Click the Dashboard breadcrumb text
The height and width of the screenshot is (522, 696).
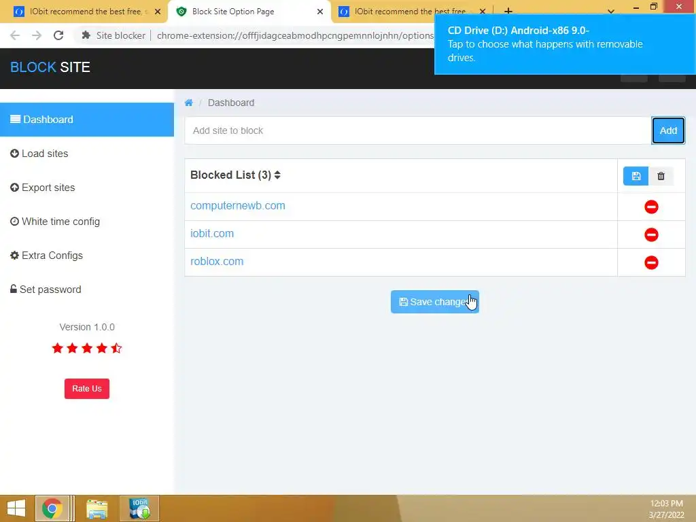click(x=231, y=103)
